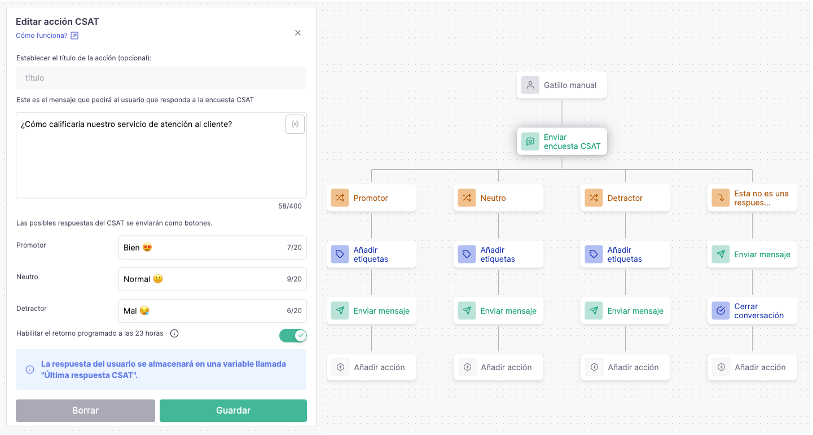Select the Enviar encuesta CSAT node icon
Image resolution: width=813 pixels, height=435 pixels.
pyautogui.click(x=530, y=142)
